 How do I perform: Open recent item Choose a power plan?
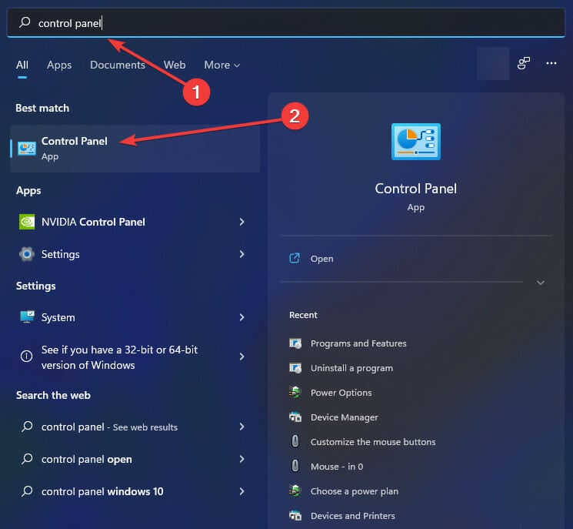[354, 491]
